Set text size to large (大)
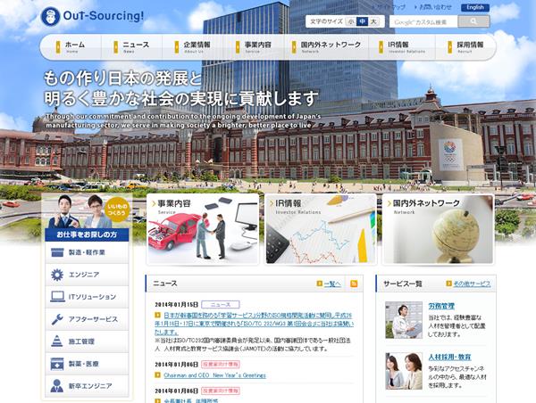This screenshot has width=536, height=403. 373,21
